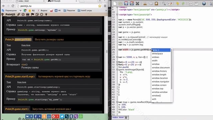The width and height of the screenshot is (213, 120).
Task: Click the clock icon in PointJS site header
Action: 42,14
